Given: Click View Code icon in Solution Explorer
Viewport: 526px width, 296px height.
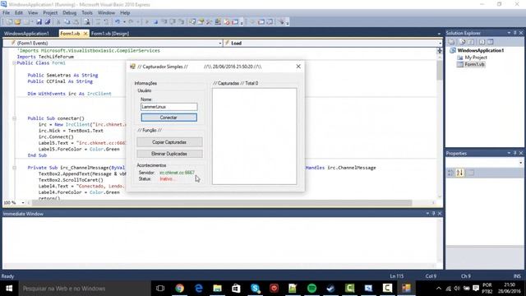Looking at the screenshot, I should [x=482, y=42].
